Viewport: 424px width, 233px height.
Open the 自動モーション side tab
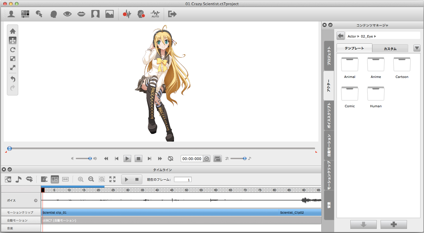click(329, 145)
